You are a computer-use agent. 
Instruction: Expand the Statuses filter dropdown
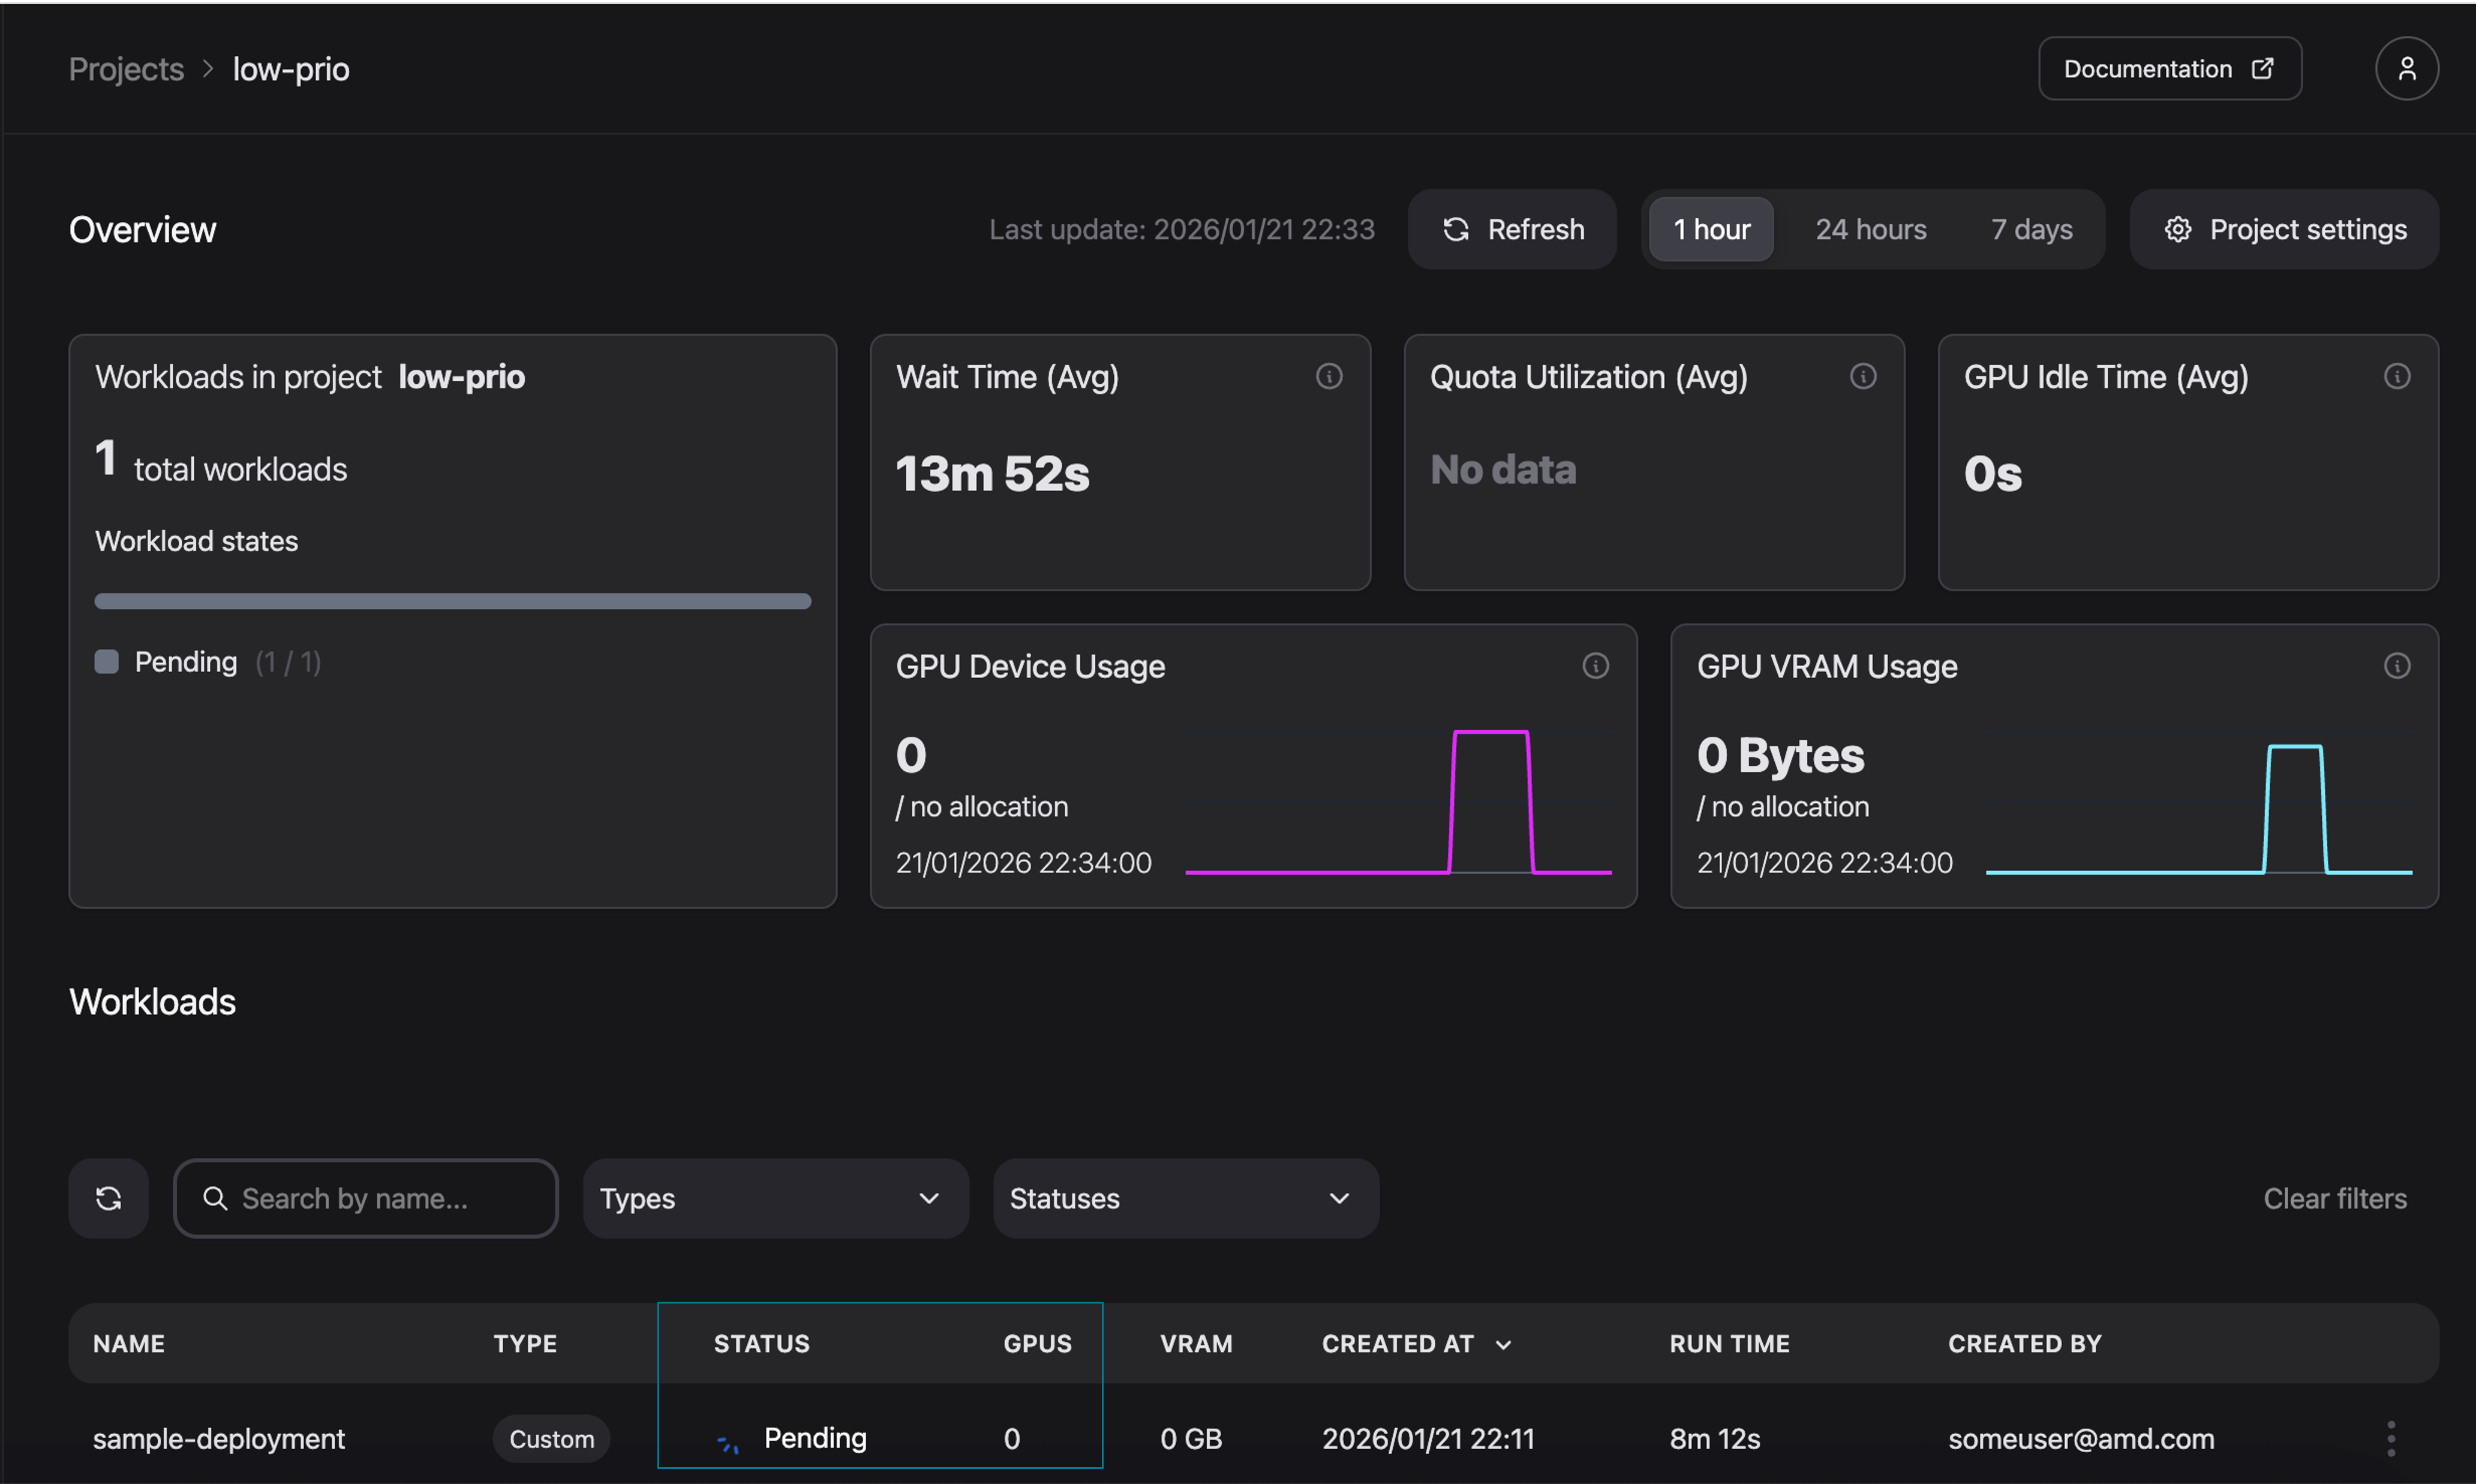pyautogui.click(x=1185, y=1198)
